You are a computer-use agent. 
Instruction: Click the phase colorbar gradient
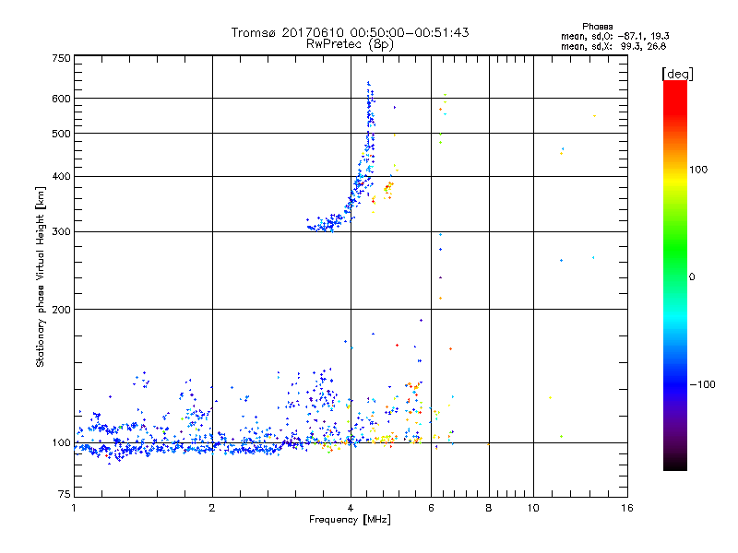click(x=675, y=275)
